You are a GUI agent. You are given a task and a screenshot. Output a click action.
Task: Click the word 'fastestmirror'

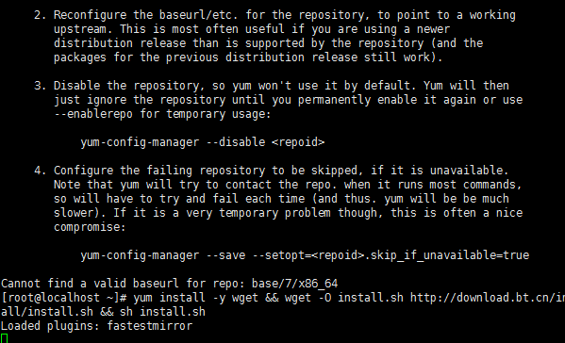150,326
